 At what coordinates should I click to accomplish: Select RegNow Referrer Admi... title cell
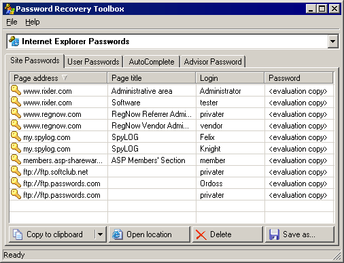point(151,114)
